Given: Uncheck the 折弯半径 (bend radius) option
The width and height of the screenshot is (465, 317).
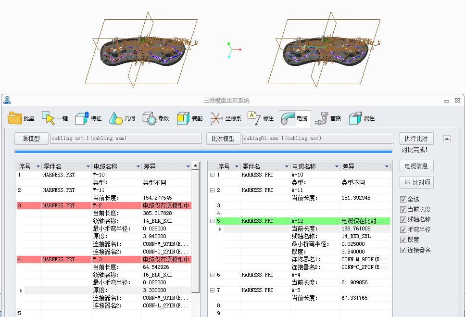Looking at the screenshot, I should [x=402, y=230].
